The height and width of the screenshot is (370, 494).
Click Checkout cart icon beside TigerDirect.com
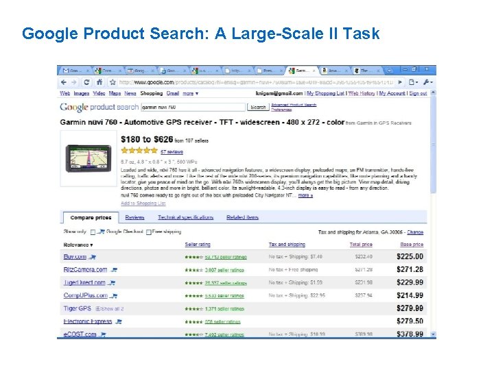(x=112, y=283)
